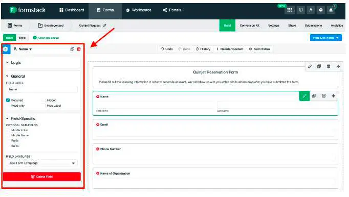Click red trash icon in panel header
The image size is (349, 197).
tap(79, 49)
